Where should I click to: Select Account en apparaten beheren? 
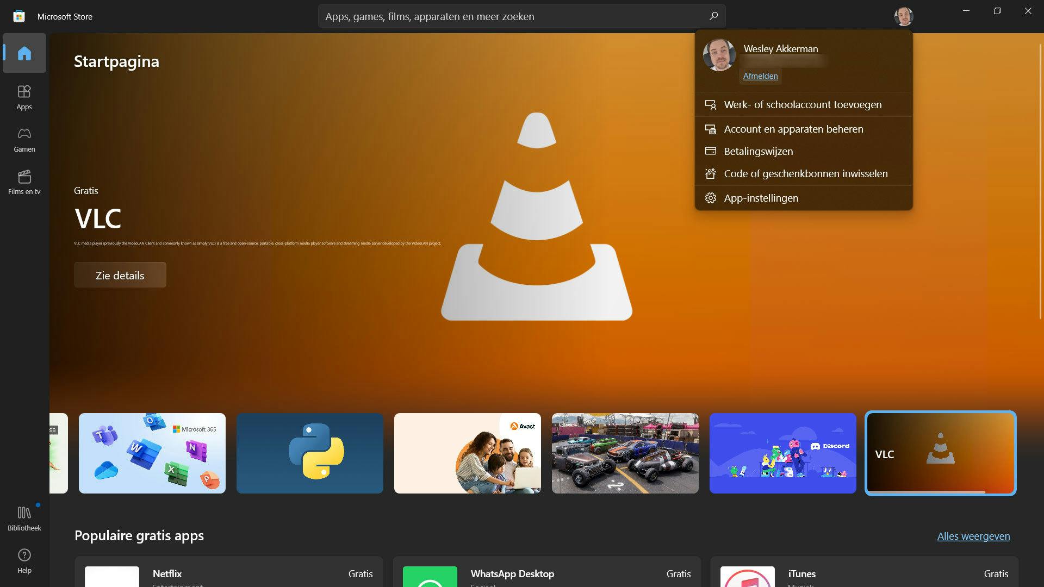(x=793, y=129)
